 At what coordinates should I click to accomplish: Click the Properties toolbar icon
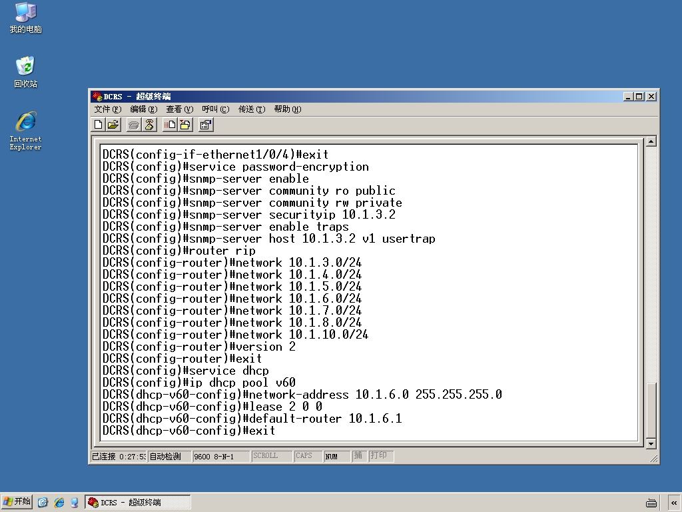[206, 125]
